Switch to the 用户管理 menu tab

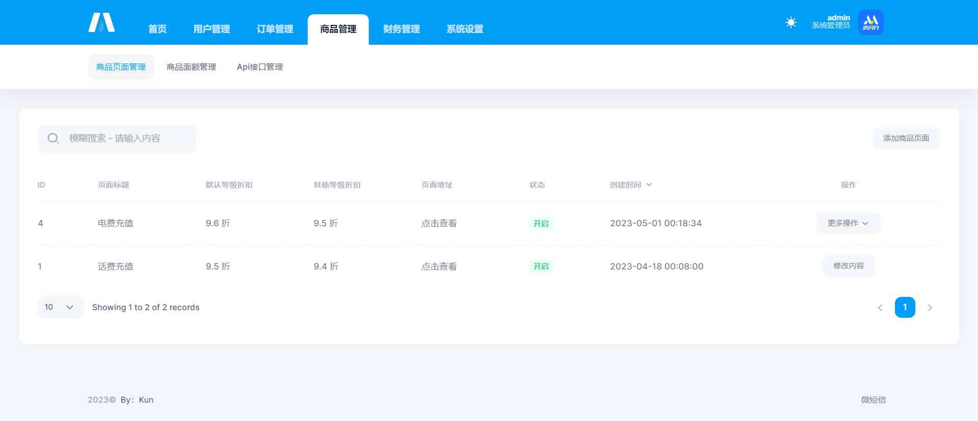pos(211,29)
